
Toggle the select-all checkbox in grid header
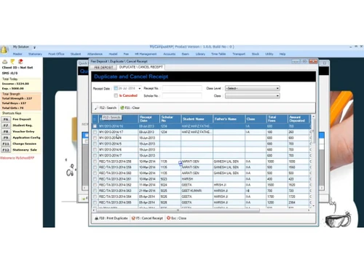tap(95, 119)
